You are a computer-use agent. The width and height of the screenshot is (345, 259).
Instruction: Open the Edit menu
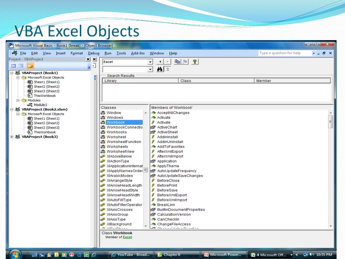pos(34,53)
